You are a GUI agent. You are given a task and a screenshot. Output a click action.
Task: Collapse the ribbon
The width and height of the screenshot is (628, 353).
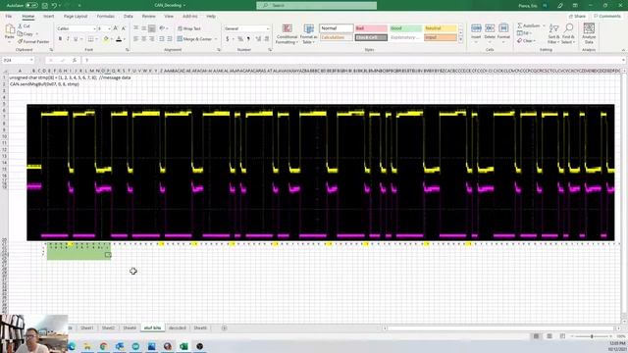click(x=623, y=50)
